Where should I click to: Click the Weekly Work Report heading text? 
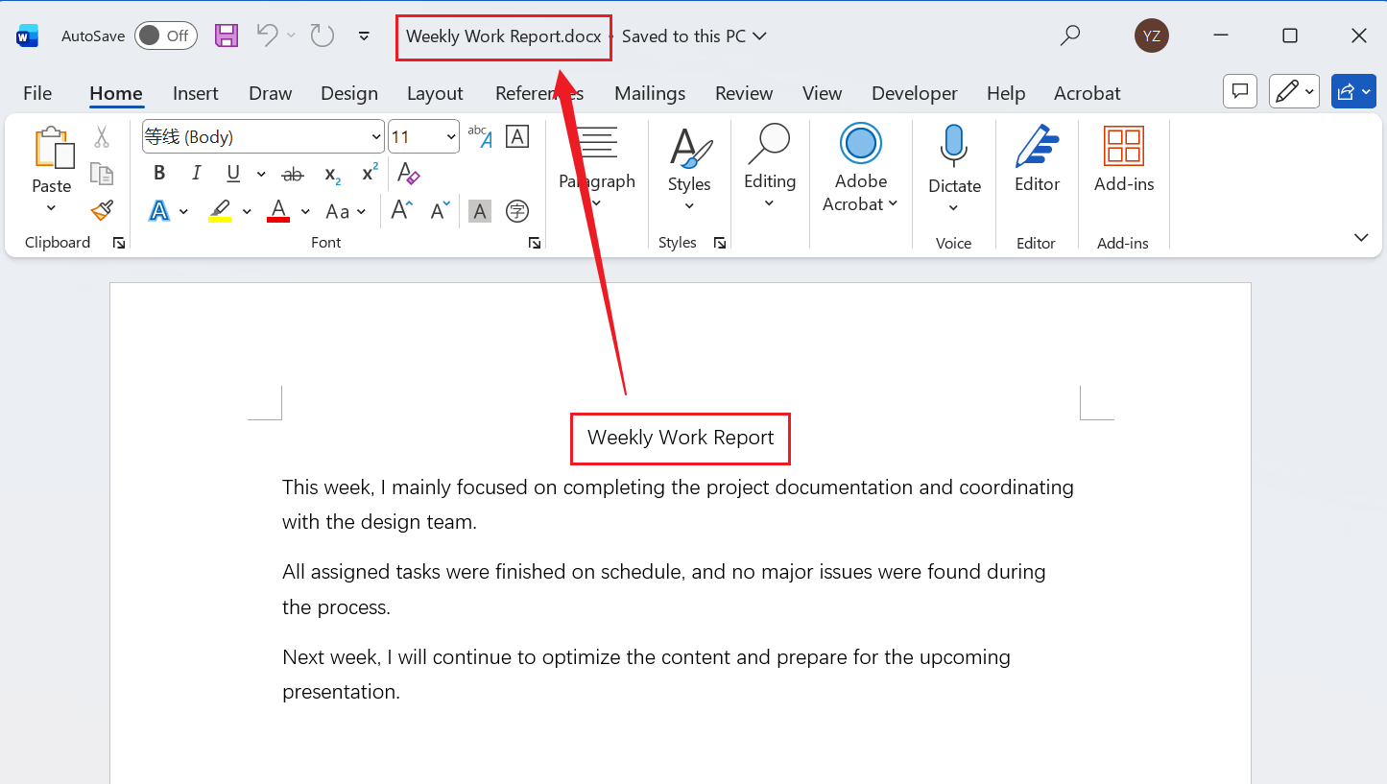(681, 438)
